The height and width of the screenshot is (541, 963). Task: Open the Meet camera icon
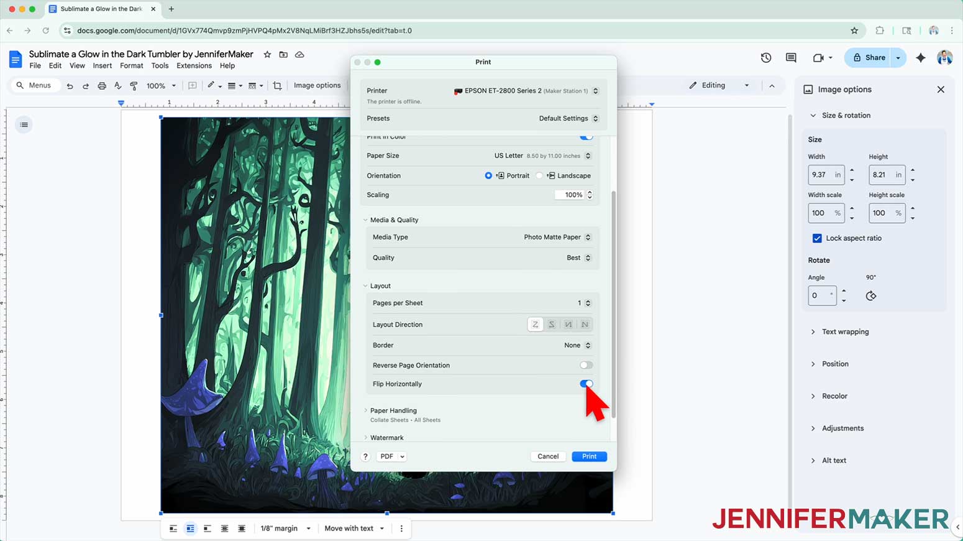pyautogui.click(x=819, y=58)
